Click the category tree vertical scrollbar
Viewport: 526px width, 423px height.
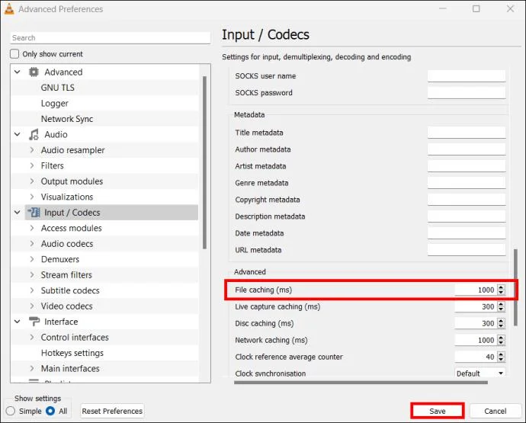[x=204, y=162]
